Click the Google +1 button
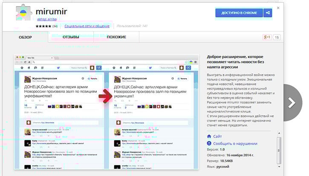Screen dimensions: 309x176 point(267,37)
